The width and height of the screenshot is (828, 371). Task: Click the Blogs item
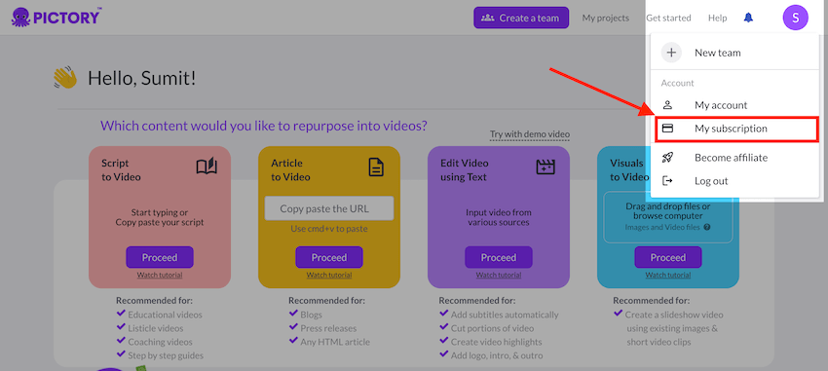pos(311,315)
